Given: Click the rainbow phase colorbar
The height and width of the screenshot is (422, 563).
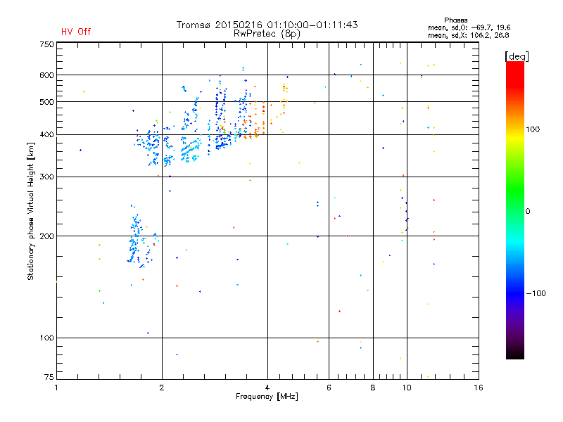Looking at the screenshot, I should [x=515, y=210].
